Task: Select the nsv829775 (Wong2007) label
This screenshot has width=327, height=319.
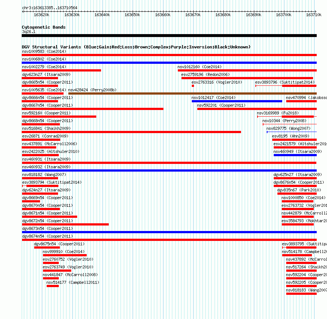Action: click(x=289, y=128)
